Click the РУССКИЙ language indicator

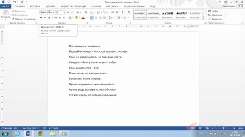point(54,128)
